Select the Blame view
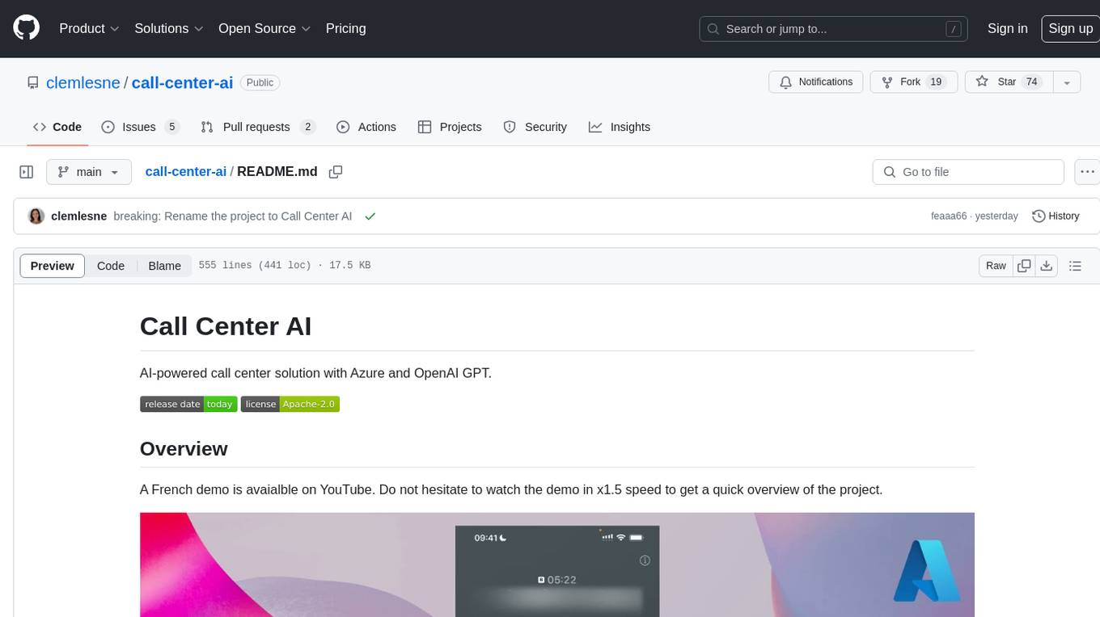This screenshot has width=1100, height=617. coord(165,266)
